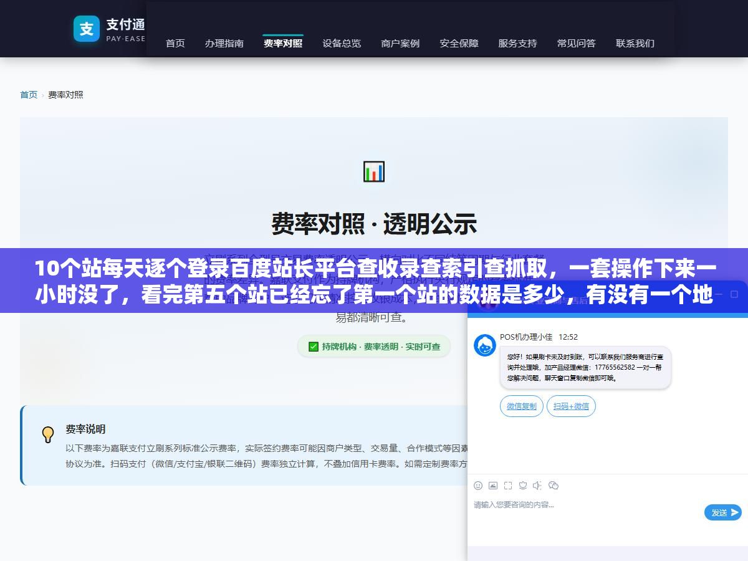Screen dimensions: 748x561
Task: Open 联系我们 in the navbar
Action: pos(635,43)
